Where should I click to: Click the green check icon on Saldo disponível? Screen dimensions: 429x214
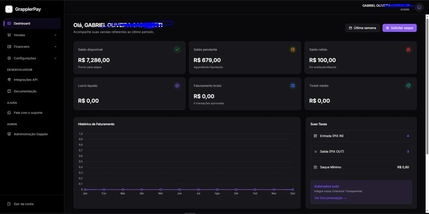tap(177, 49)
